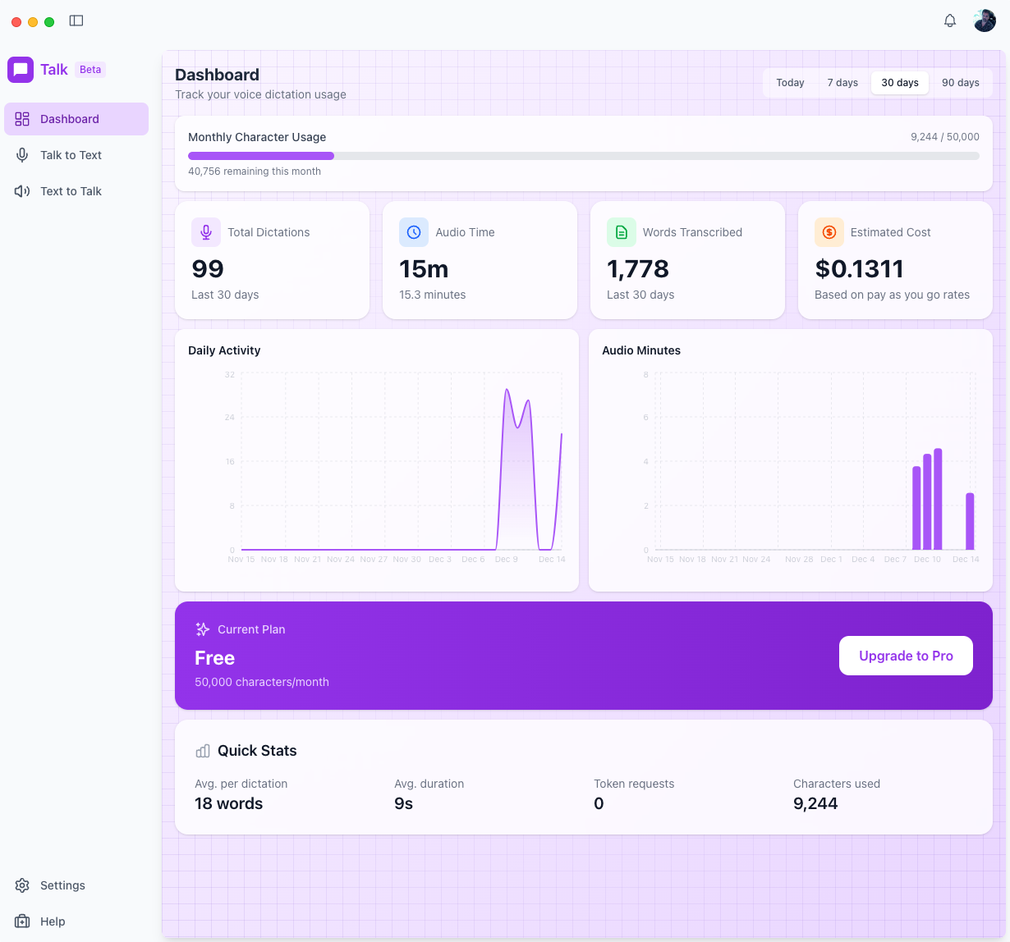Select the 7 days view
The width and height of the screenshot is (1010, 942).
[842, 82]
